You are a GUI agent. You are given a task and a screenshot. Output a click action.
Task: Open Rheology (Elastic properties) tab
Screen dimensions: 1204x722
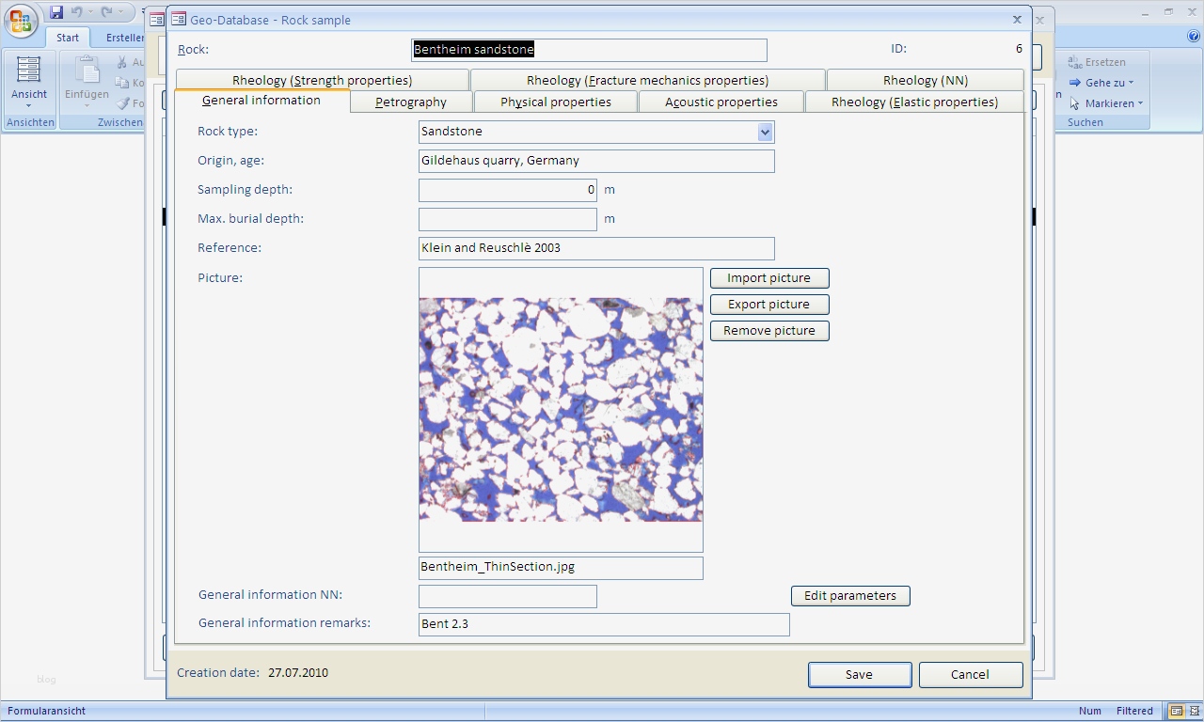(x=914, y=102)
